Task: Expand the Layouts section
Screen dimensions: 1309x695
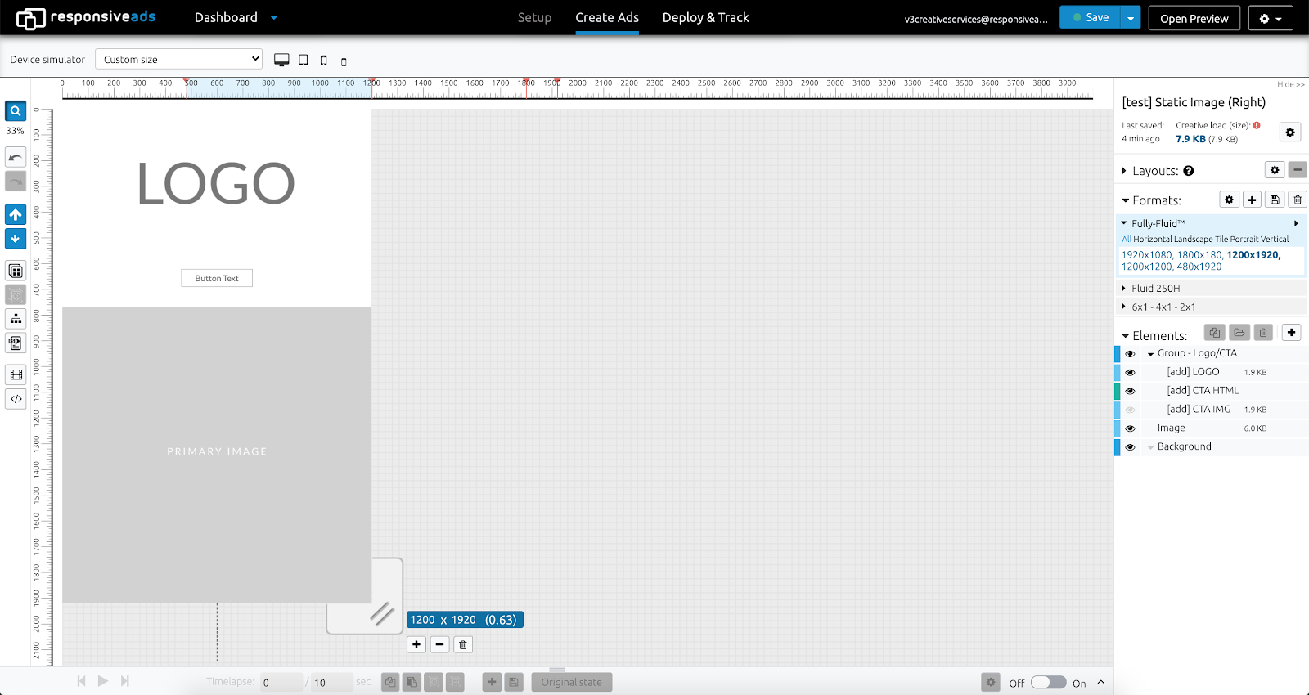Action: 1124,171
